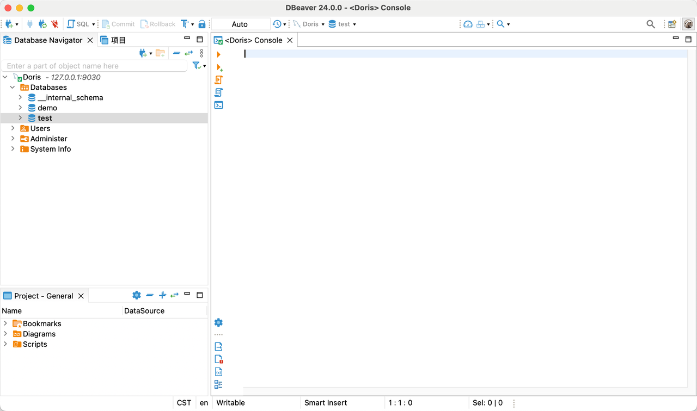The height and width of the screenshot is (411, 697).
Task: Open SQL editor settings gear below the console
Action: point(218,322)
